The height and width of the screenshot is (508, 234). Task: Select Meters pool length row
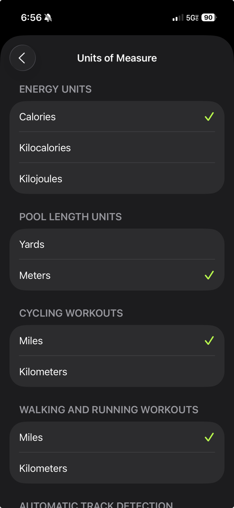click(x=117, y=275)
